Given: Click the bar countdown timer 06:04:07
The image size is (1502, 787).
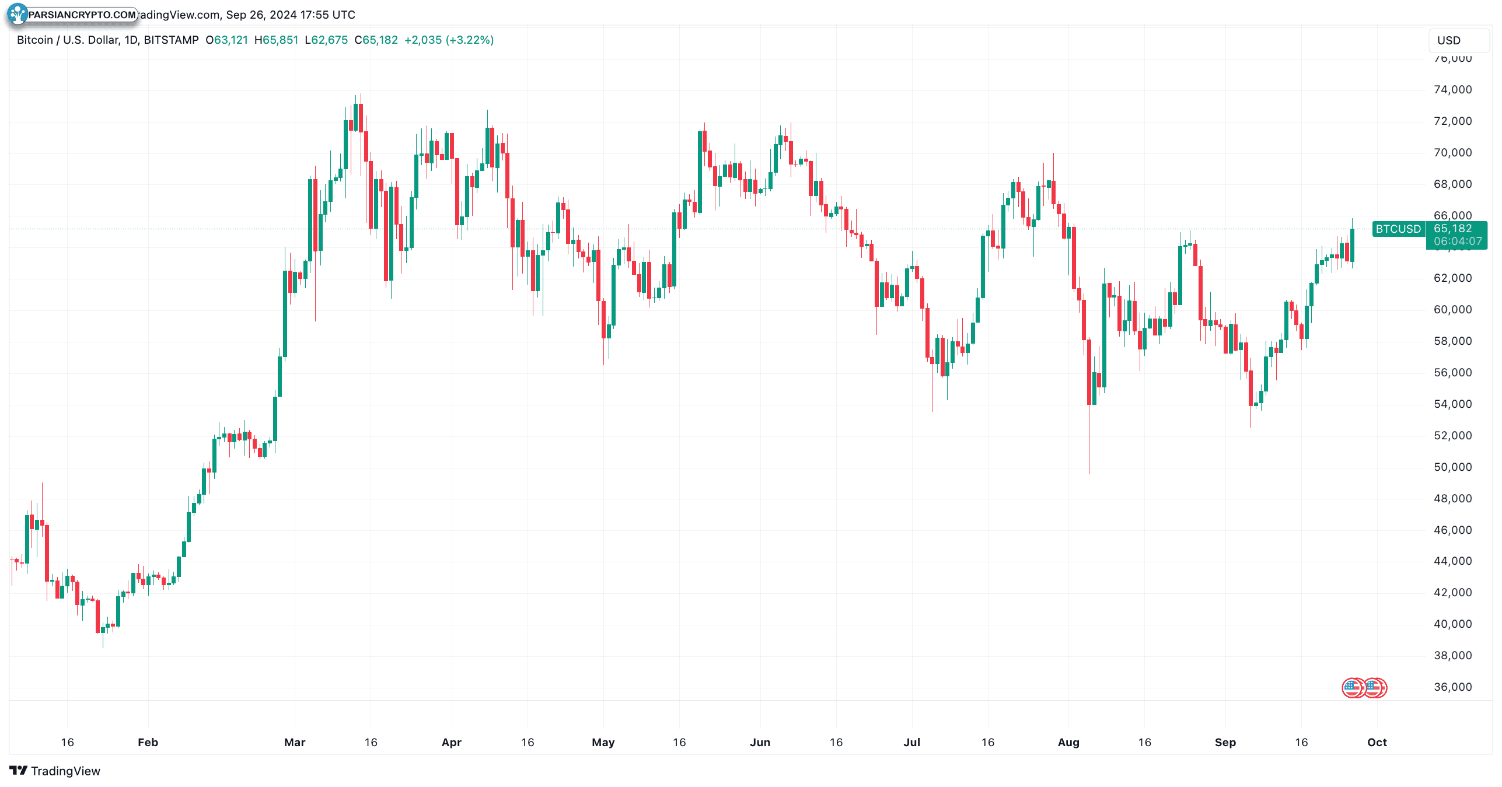Looking at the screenshot, I should click(x=1457, y=242).
